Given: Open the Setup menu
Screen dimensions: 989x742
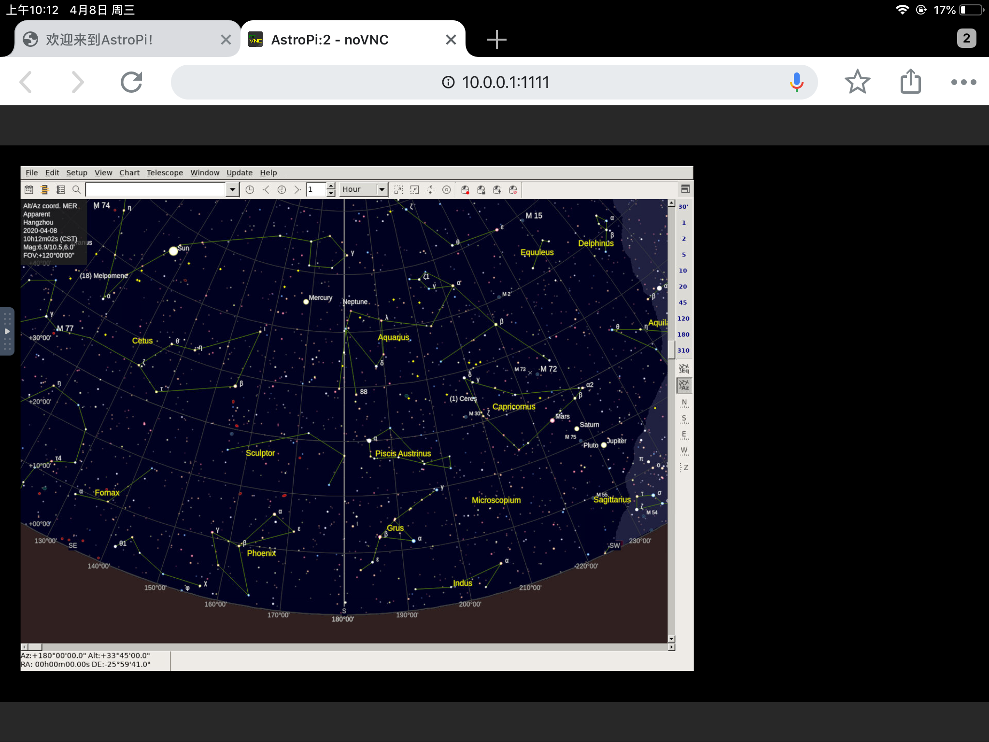Looking at the screenshot, I should [x=77, y=173].
